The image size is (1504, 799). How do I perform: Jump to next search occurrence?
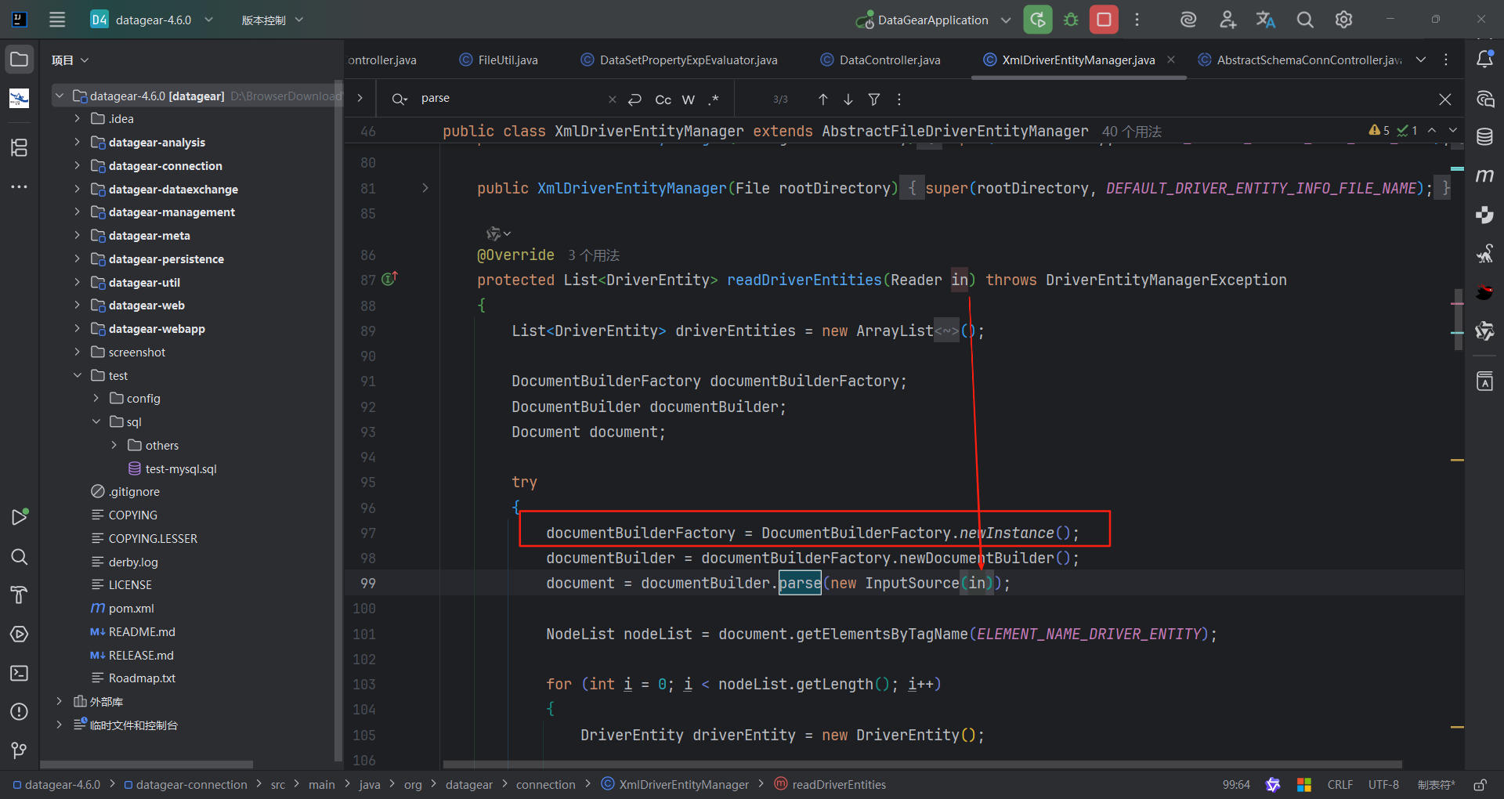(x=848, y=99)
